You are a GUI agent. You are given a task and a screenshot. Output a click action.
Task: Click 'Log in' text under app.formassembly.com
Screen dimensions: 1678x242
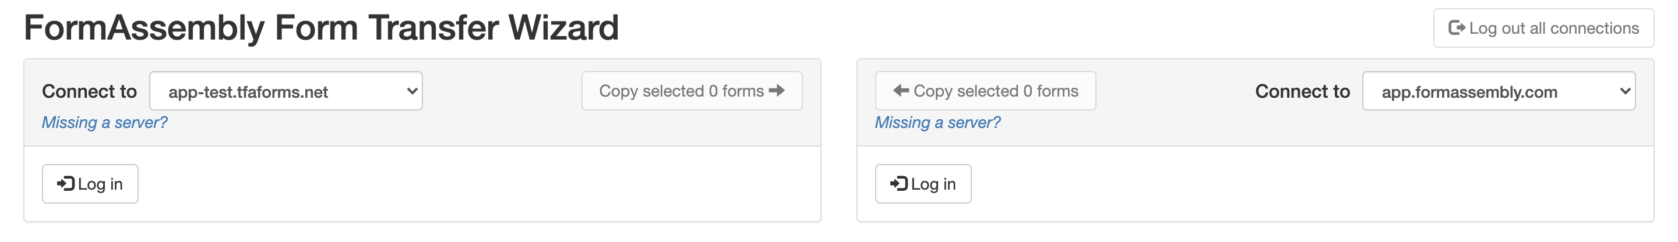[933, 184]
